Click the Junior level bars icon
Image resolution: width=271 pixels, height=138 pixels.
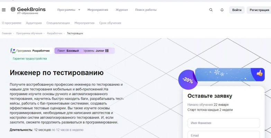(x=107, y=50)
